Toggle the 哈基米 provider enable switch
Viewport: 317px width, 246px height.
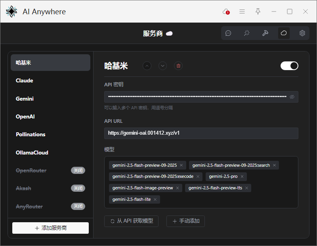click(289, 66)
